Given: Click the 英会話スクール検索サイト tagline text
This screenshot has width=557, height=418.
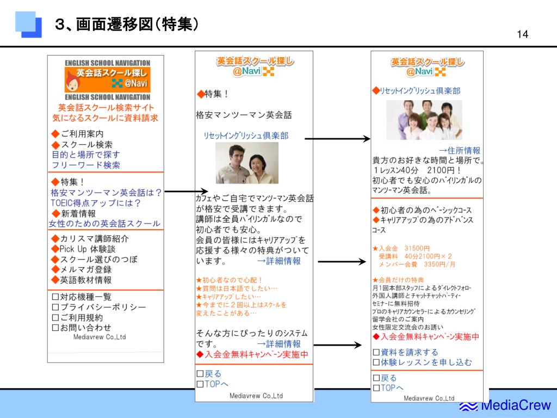Looking at the screenshot, I should pyautogui.click(x=106, y=108).
